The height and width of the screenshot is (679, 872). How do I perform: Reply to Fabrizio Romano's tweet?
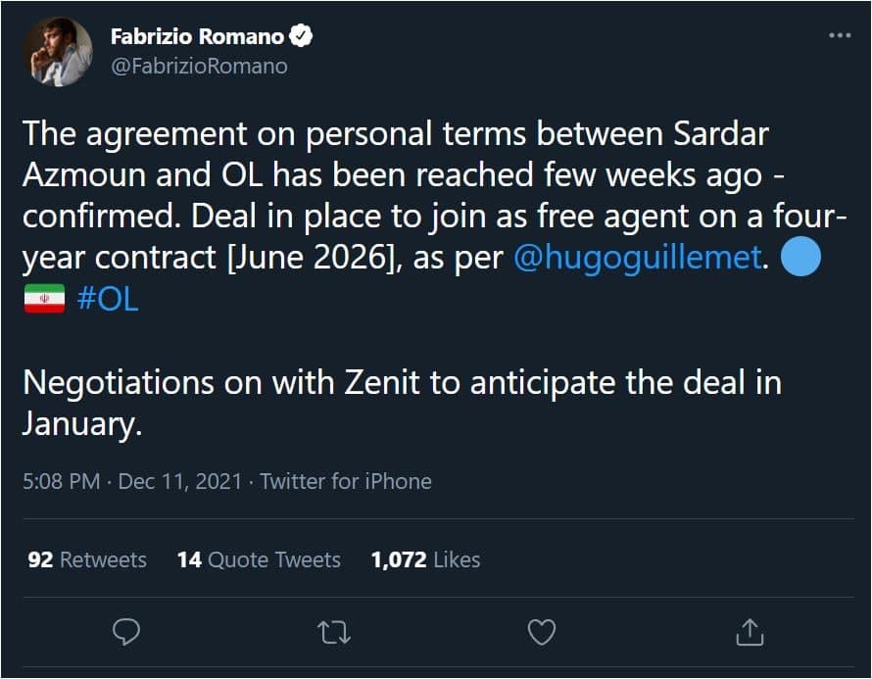click(x=126, y=632)
